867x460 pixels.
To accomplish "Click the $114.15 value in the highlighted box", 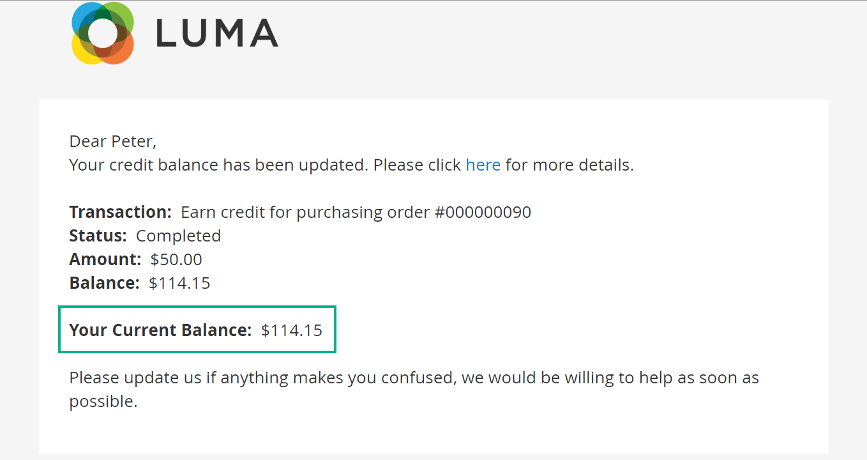I will [x=292, y=330].
